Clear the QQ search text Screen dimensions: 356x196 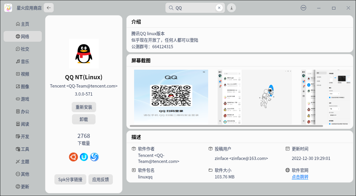219,8
